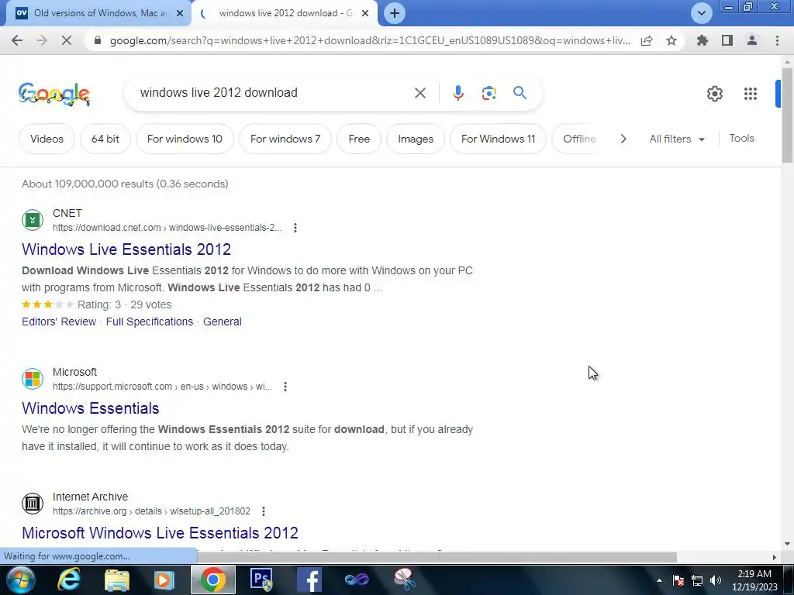The height and width of the screenshot is (595, 794).
Task: Apply the Free filter chip
Action: pos(359,139)
